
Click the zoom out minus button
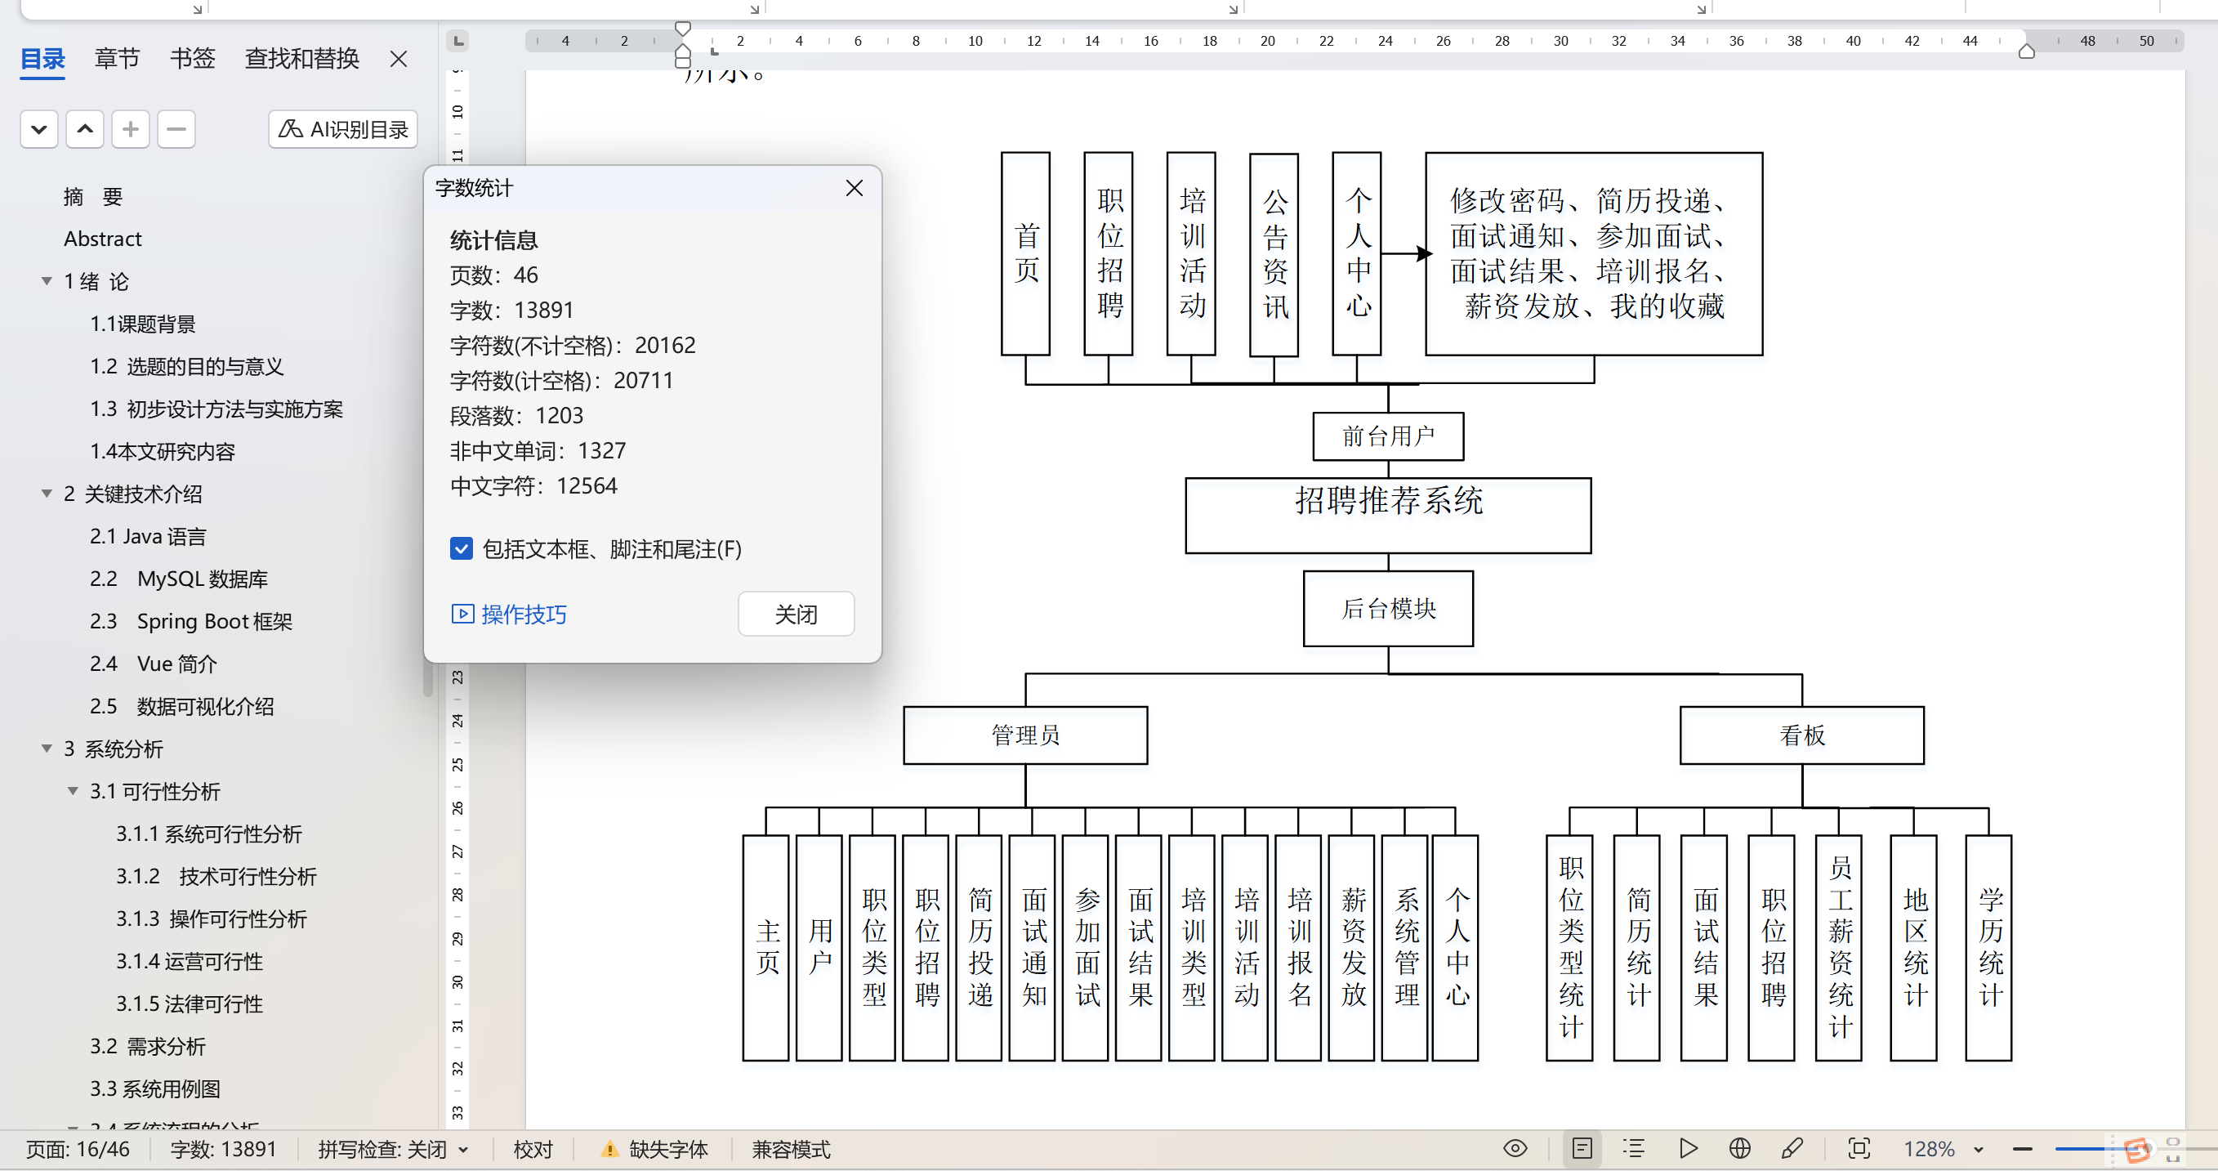click(2023, 1150)
